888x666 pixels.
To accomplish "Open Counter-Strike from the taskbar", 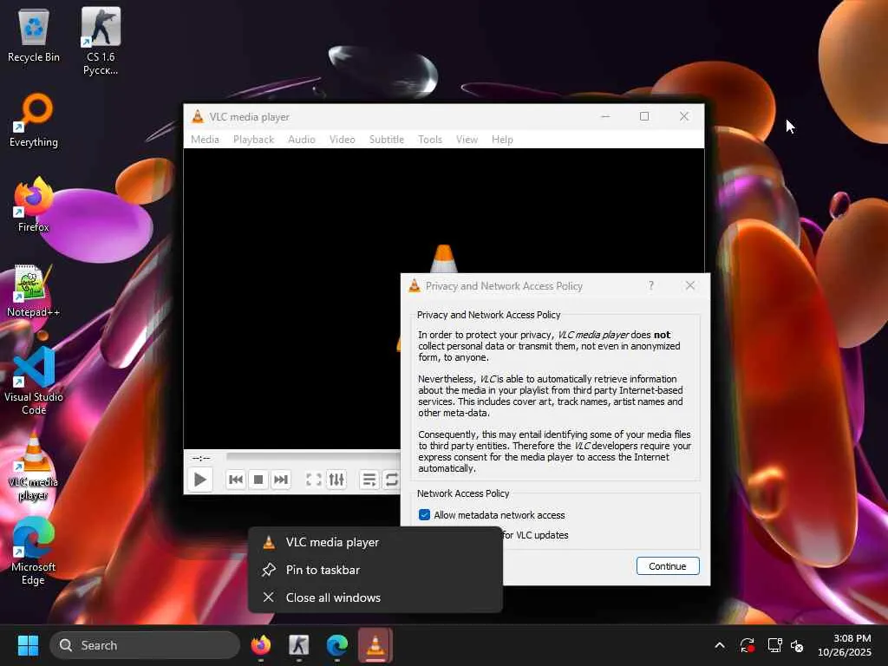I will (x=299, y=645).
